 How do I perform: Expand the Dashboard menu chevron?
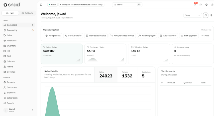coord(33,25)
